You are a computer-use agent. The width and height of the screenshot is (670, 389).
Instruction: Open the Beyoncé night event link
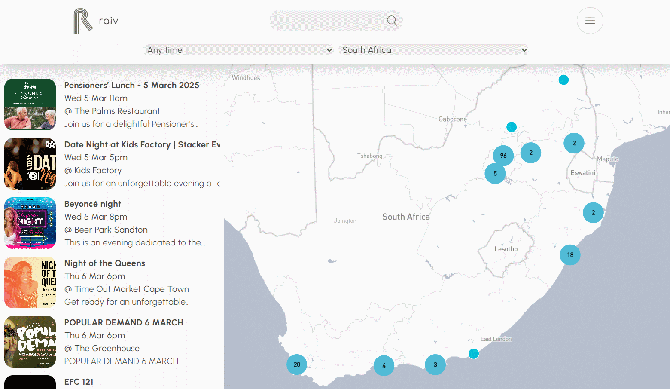click(93, 204)
